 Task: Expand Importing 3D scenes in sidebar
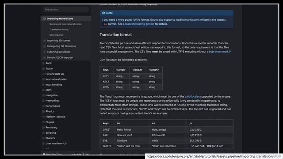[x=44, y=41]
